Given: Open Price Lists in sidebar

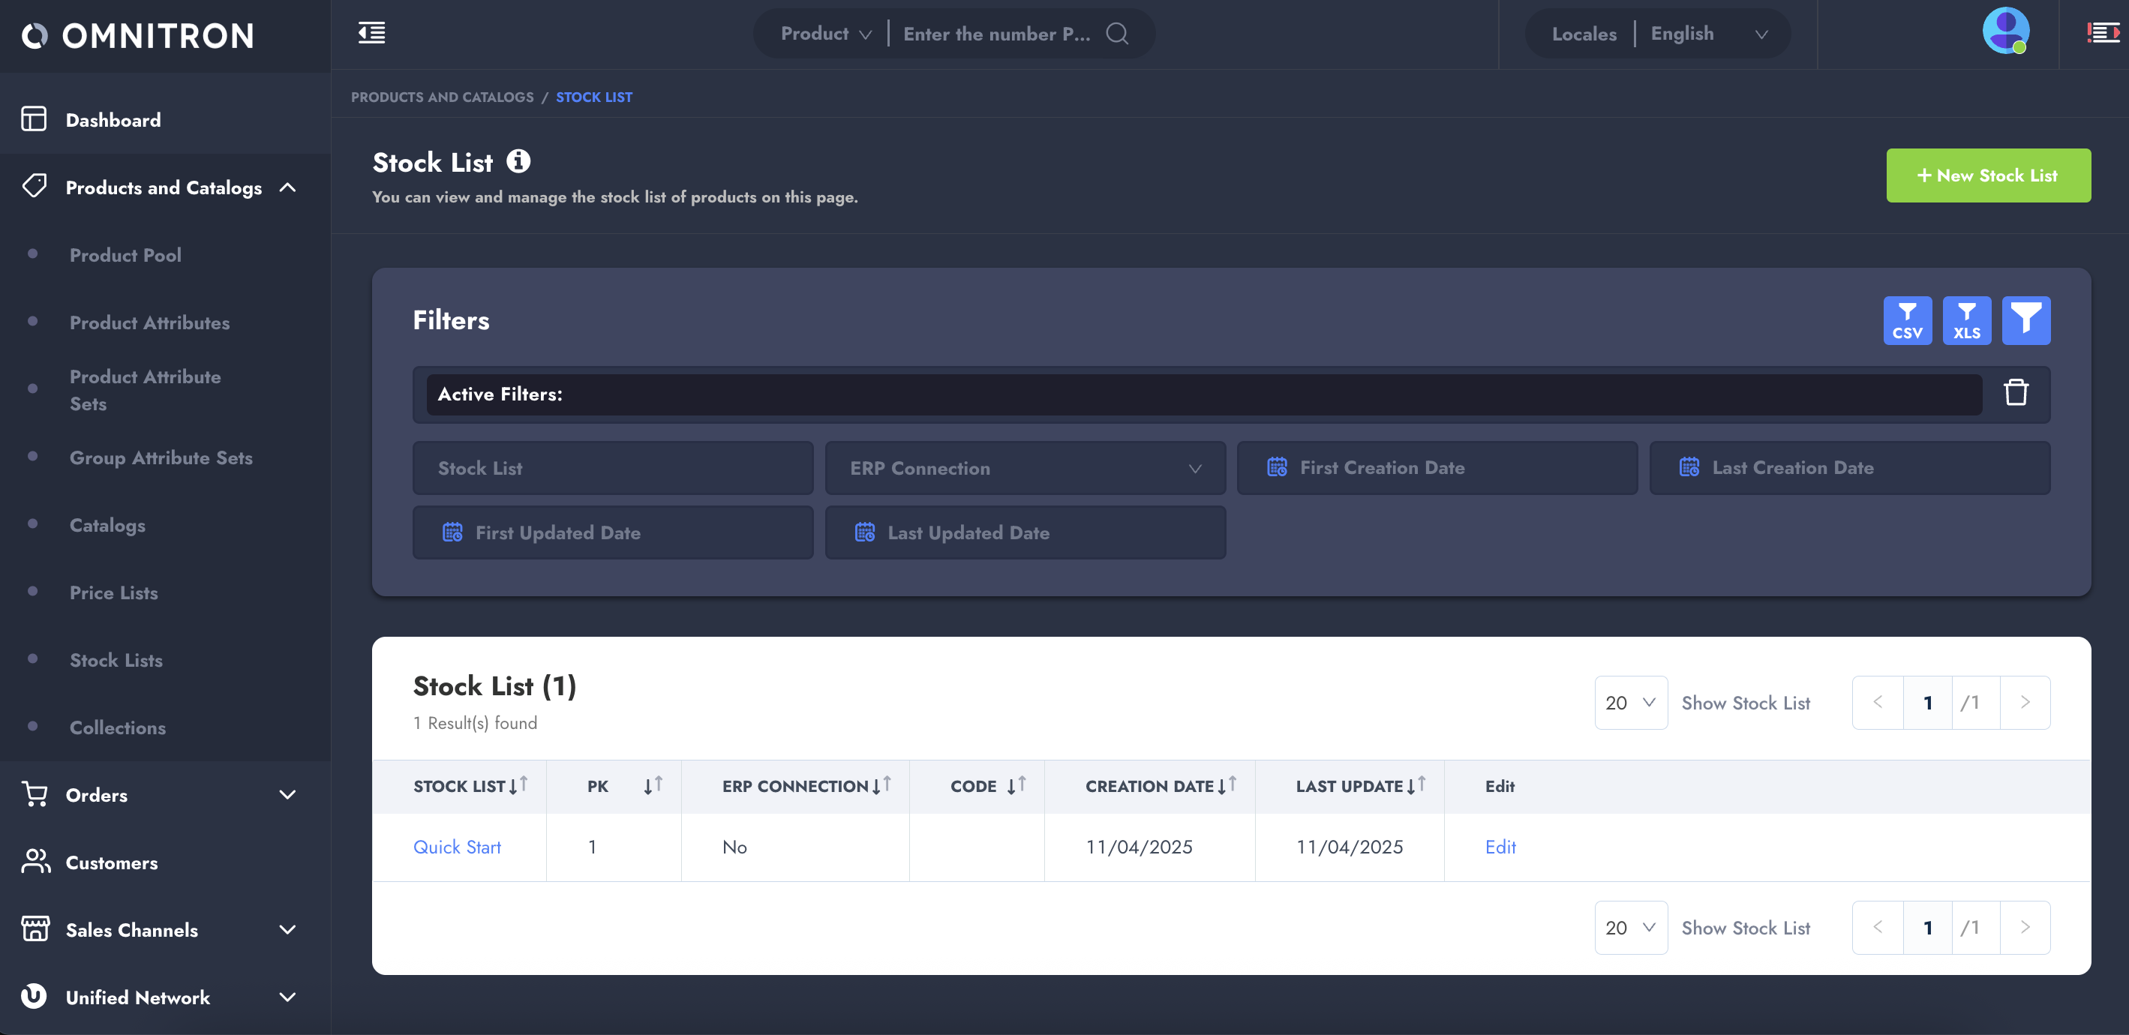Looking at the screenshot, I should pos(114,592).
